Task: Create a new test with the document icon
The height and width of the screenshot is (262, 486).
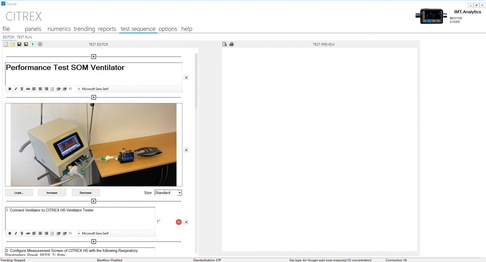Action: pos(6,44)
